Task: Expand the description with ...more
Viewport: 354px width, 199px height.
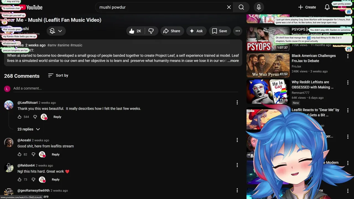Action: point(233,61)
